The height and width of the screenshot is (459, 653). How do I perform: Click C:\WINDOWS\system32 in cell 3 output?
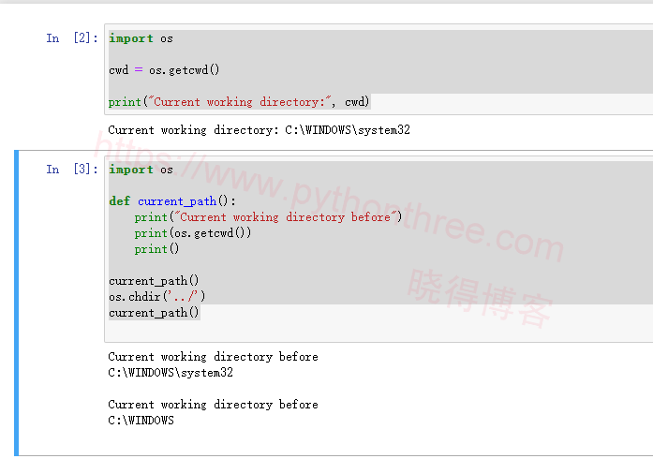[x=171, y=373]
